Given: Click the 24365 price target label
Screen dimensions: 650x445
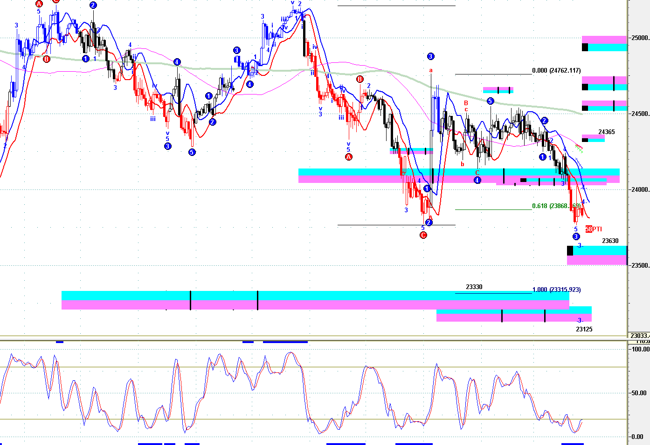Looking at the screenshot, I should 607,132.
